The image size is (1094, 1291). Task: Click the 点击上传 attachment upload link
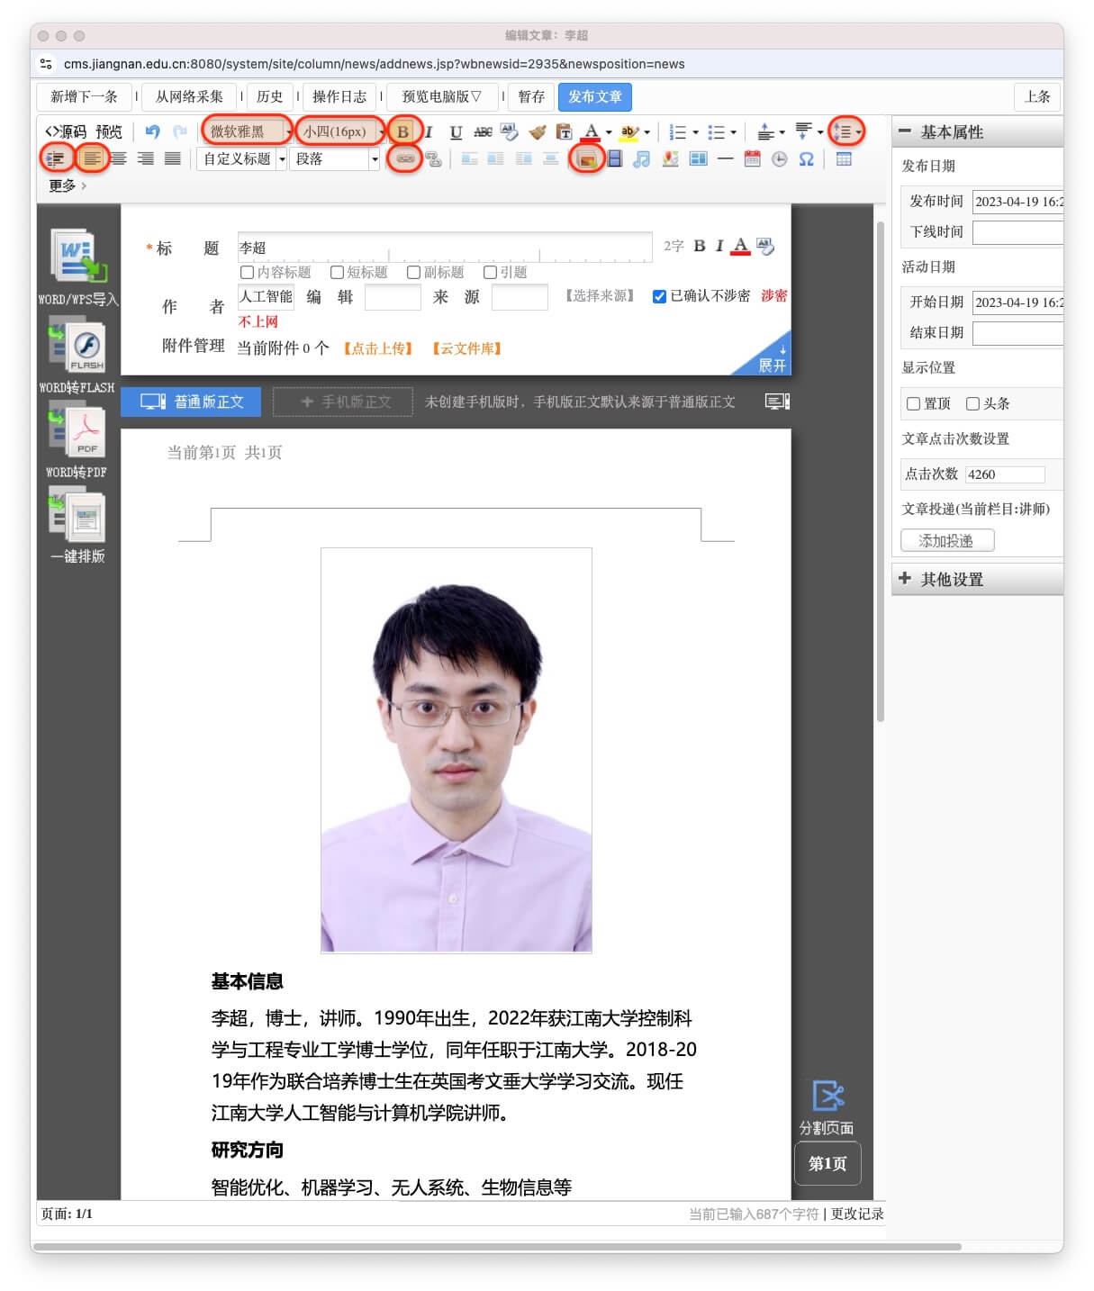[378, 348]
